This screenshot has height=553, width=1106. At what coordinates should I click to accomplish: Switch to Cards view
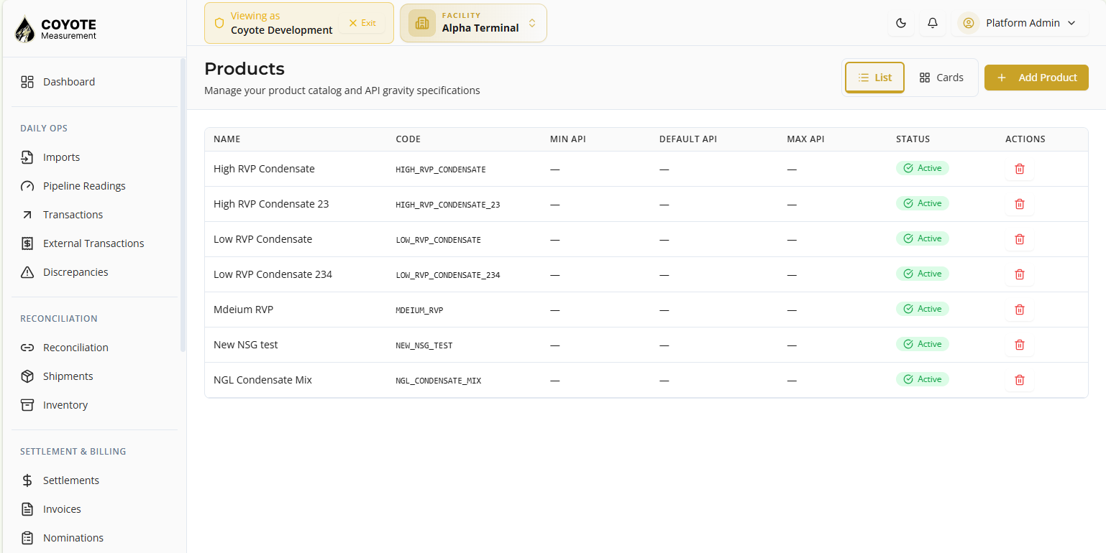click(x=941, y=78)
